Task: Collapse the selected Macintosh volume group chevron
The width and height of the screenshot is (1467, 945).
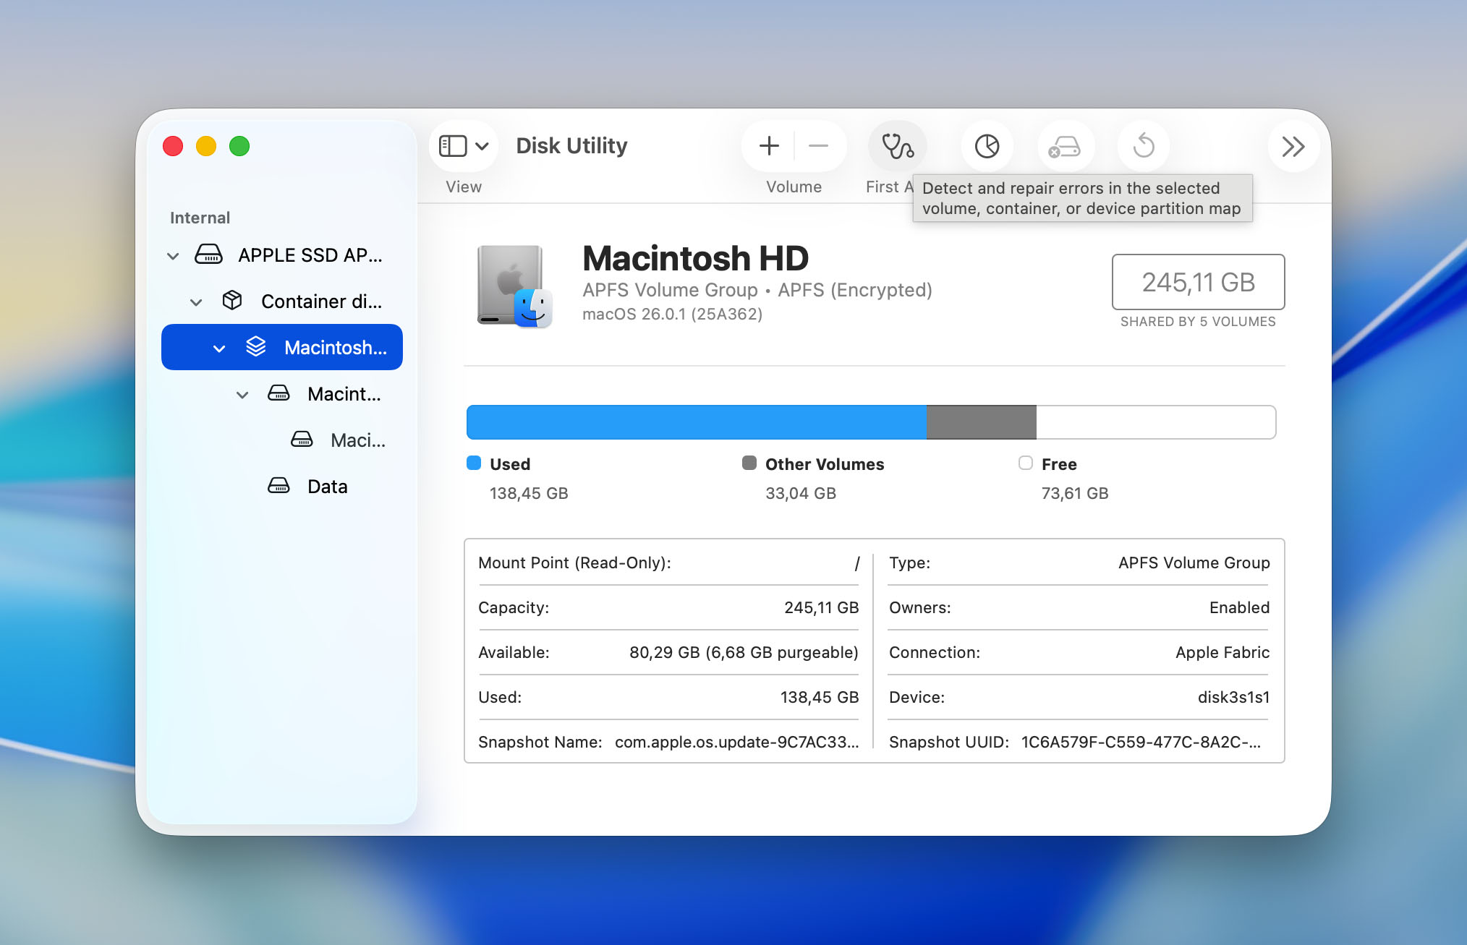Action: [x=219, y=349]
